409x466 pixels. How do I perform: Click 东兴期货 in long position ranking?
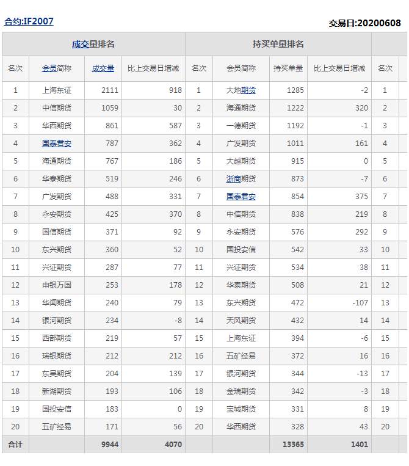[241, 303]
